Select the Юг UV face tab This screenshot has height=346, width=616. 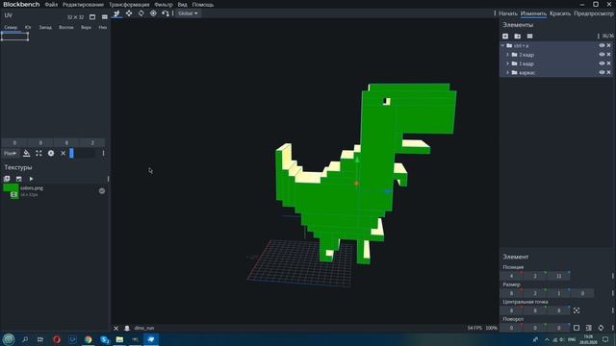click(x=28, y=28)
